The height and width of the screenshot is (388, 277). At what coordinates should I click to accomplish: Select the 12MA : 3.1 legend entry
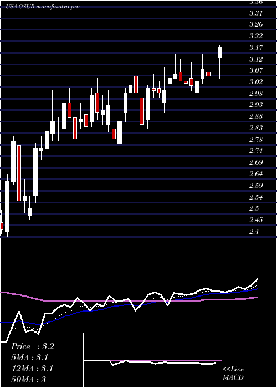[32, 369]
